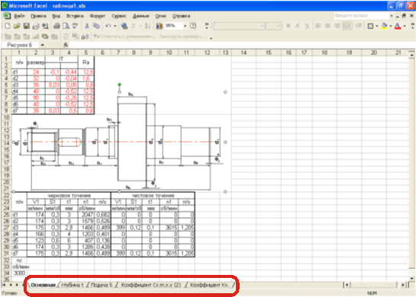Run the spelling check icon
The image size is (416, 297).
tap(76, 26)
